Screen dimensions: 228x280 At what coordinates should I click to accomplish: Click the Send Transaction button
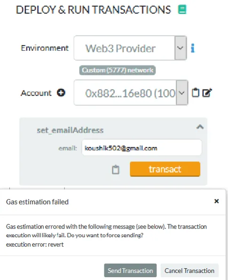click(130, 271)
